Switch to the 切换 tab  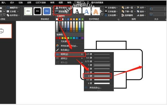pos(21,3)
